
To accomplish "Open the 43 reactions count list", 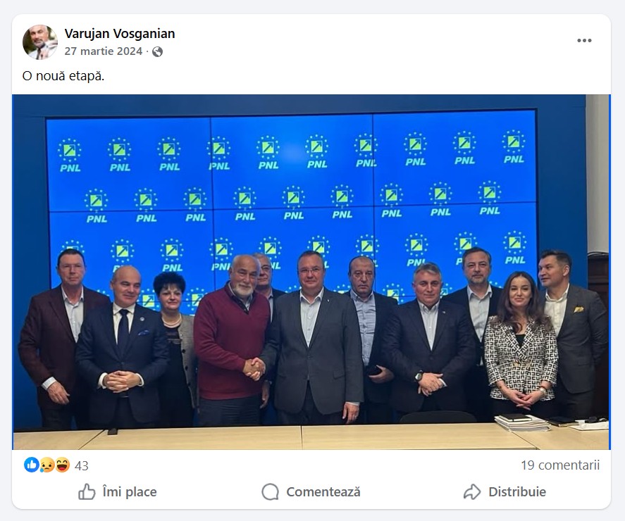I will tap(82, 465).
